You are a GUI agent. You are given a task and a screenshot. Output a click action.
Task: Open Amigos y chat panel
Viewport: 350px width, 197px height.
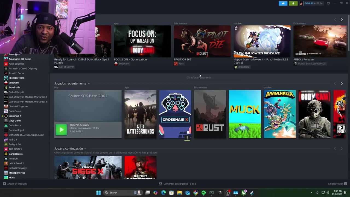click(337, 184)
